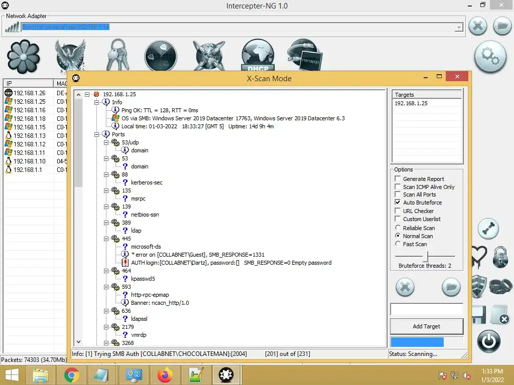Select Reliable Scan radio button
The width and height of the screenshot is (514, 385).
398,228
